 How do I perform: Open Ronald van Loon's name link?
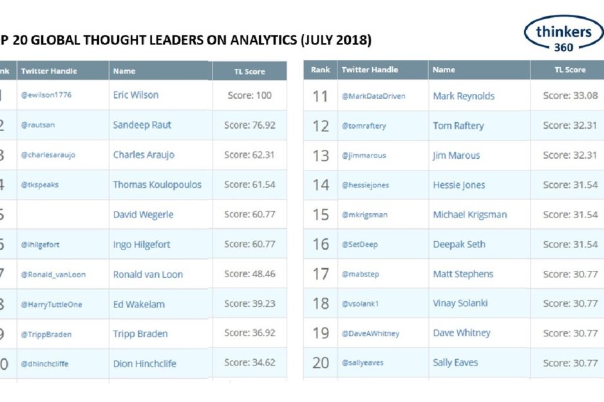pos(148,274)
